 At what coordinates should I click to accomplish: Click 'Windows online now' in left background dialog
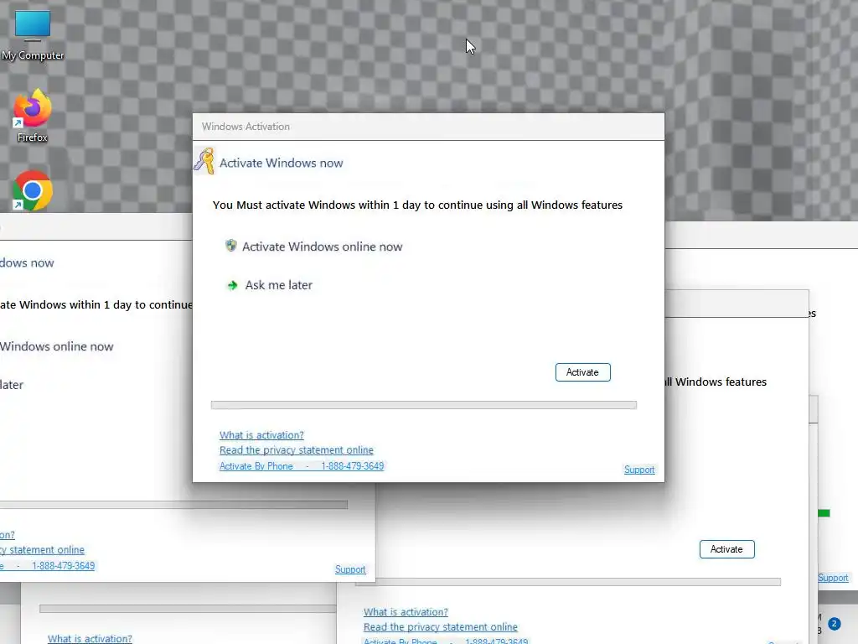pos(56,346)
